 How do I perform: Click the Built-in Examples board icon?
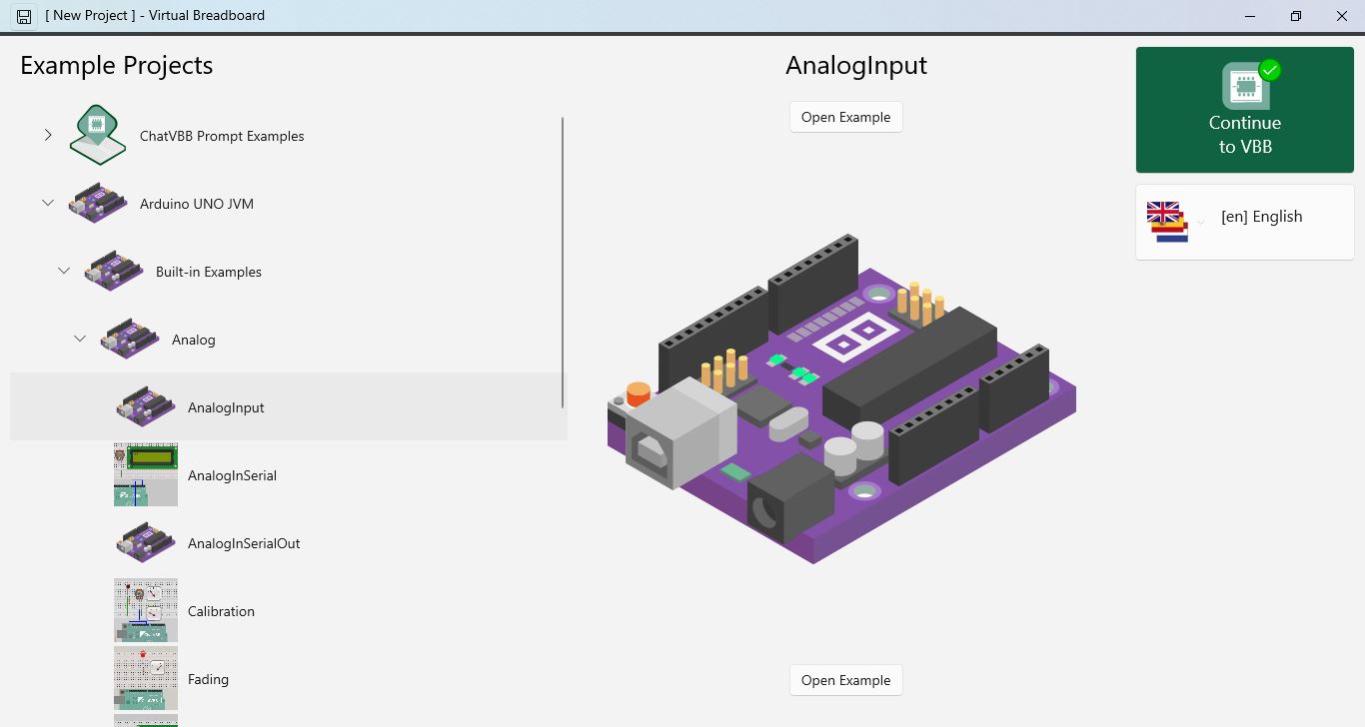coord(114,271)
